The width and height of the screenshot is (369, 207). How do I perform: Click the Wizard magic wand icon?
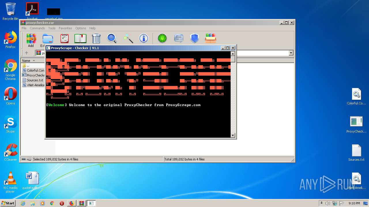click(128, 39)
